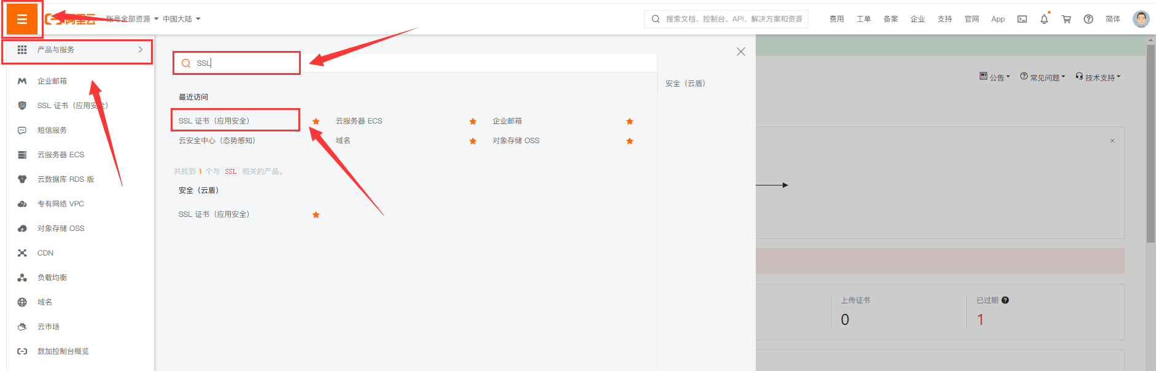The height and width of the screenshot is (371, 1156).
Task: Open 对象存储 OSS icon in sidebar
Action: (22, 228)
